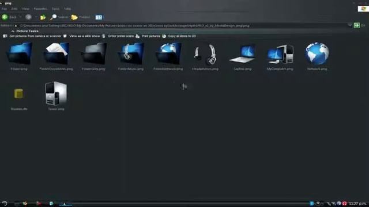The width and height of the screenshot is (369, 207).
Task: Select the Thumbs.db file icon
Action: click(x=18, y=93)
